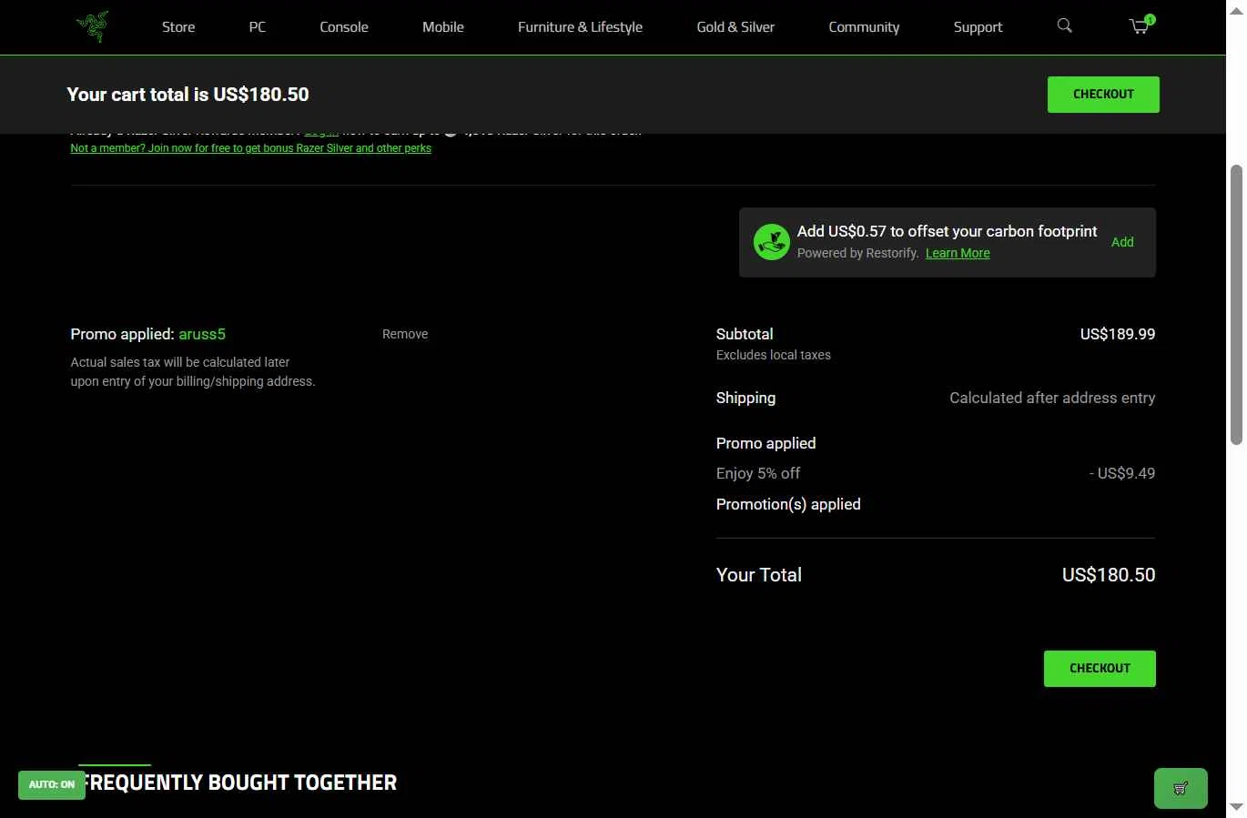Add the US$0.57 carbon offset
This screenshot has width=1247, height=818.
tap(1122, 242)
